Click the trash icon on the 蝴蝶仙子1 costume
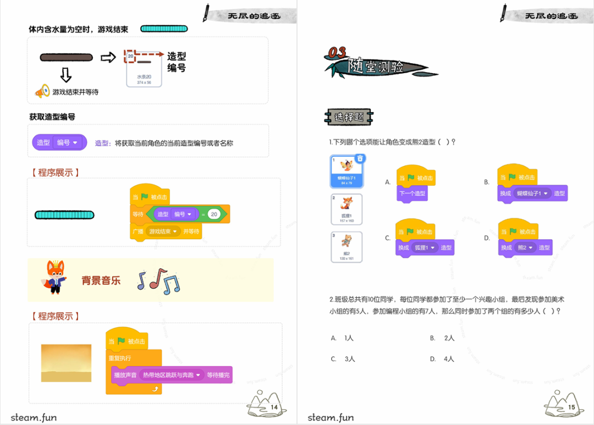 click(360, 158)
